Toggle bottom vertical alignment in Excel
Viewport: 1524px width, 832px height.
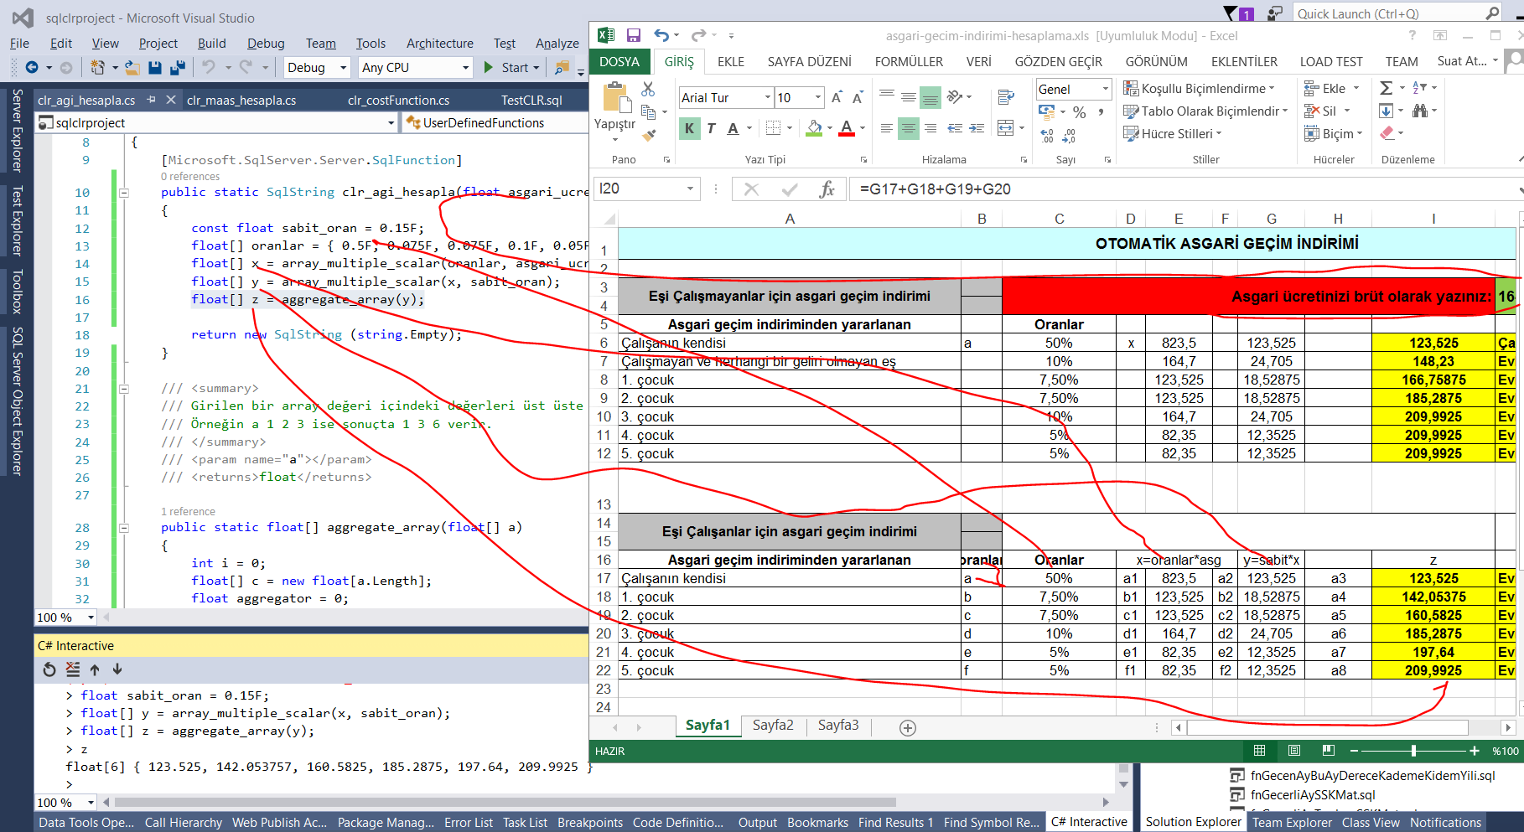pyautogui.click(x=930, y=98)
